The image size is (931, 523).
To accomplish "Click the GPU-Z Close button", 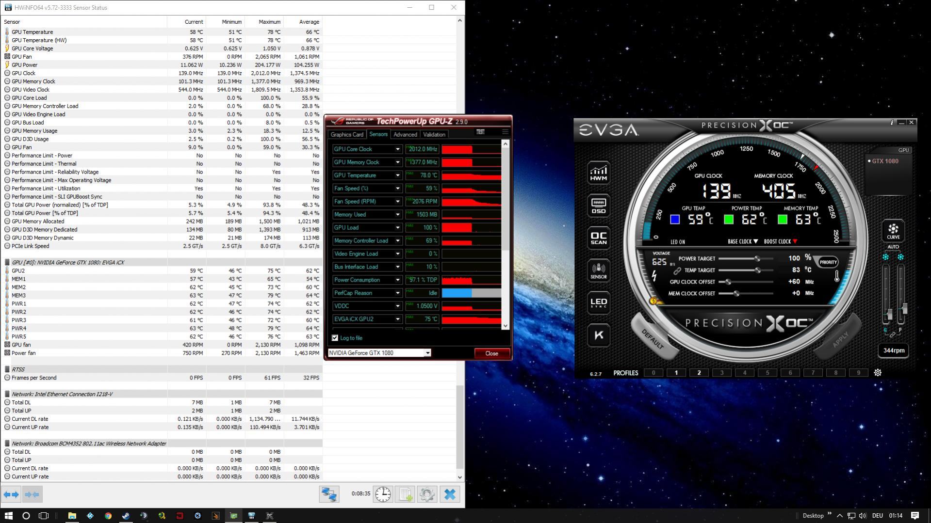I will [x=491, y=353].
